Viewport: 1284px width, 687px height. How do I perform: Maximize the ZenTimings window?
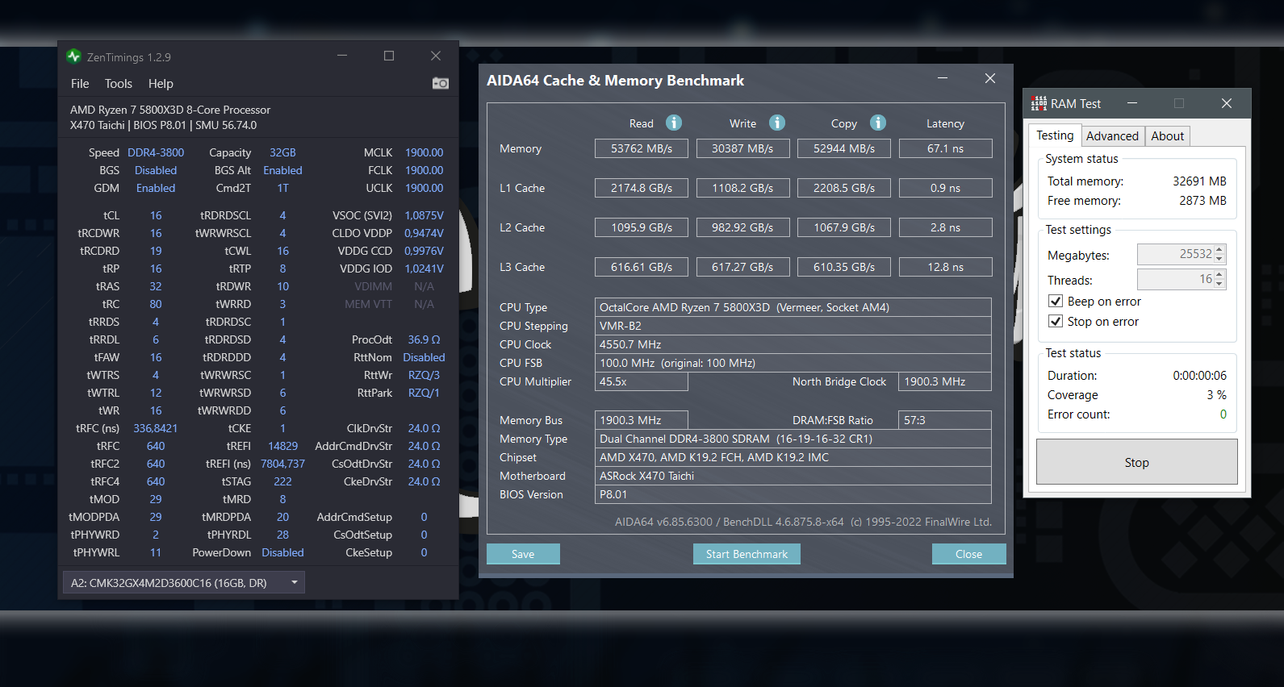(389, 56)
